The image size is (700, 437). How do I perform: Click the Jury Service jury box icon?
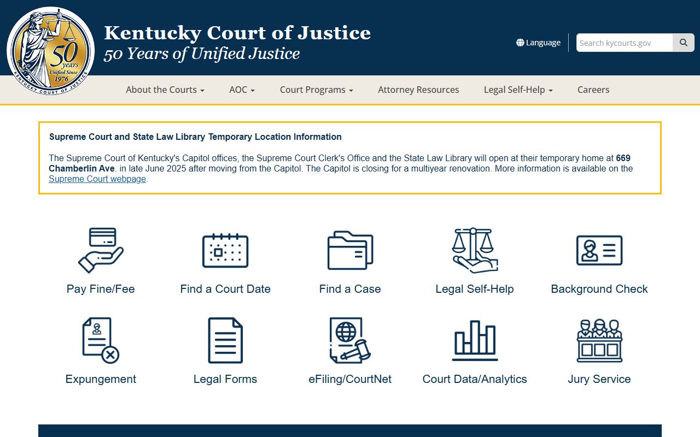pos(599,340)
